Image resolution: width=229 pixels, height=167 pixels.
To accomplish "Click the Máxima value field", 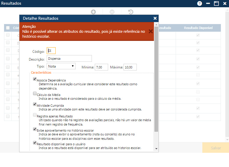I will click(x=130, y=67).
